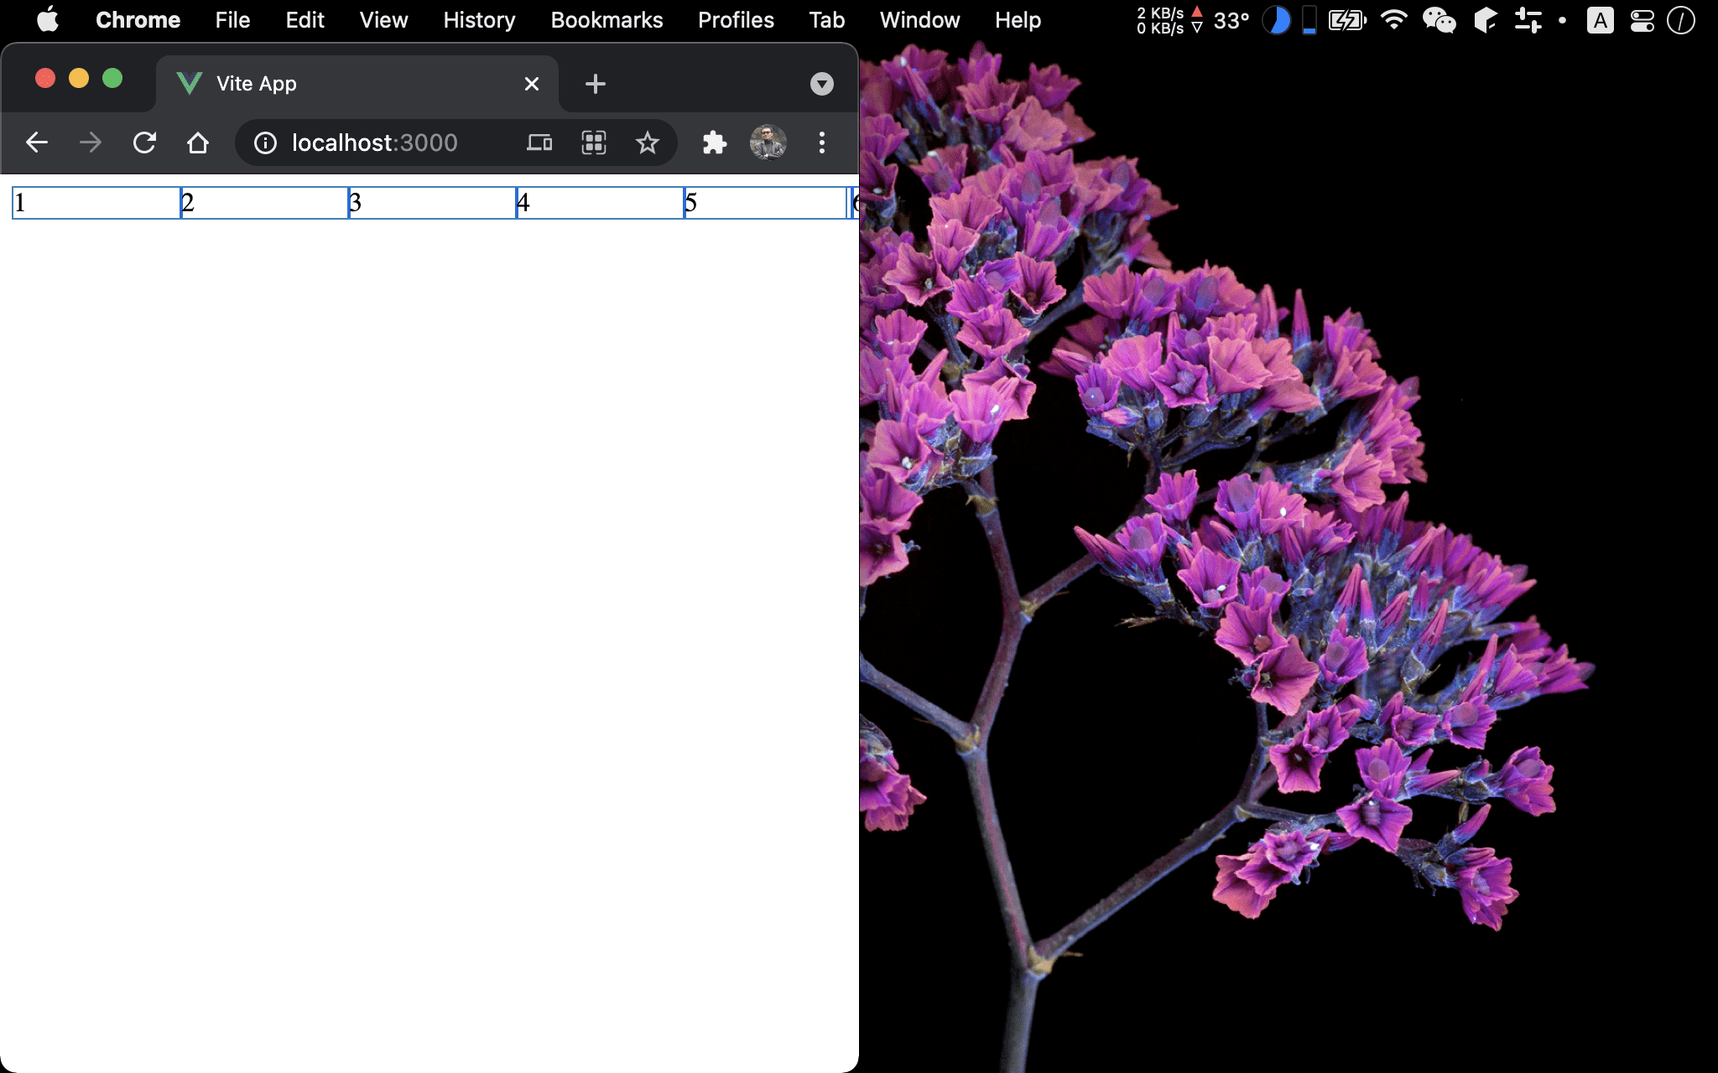Open Control Center in the menu bar
This screenshot has width=1718, height=1073.
(x=1642, y=20)
